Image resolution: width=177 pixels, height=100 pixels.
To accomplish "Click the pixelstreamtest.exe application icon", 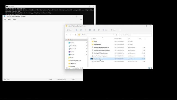I will click(93, 59).
